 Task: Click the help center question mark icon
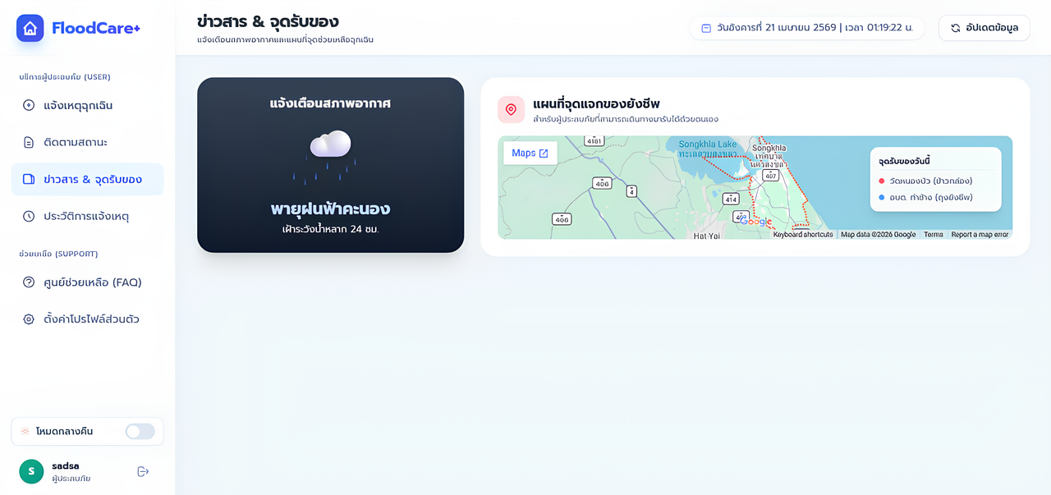tap(29, 282)
